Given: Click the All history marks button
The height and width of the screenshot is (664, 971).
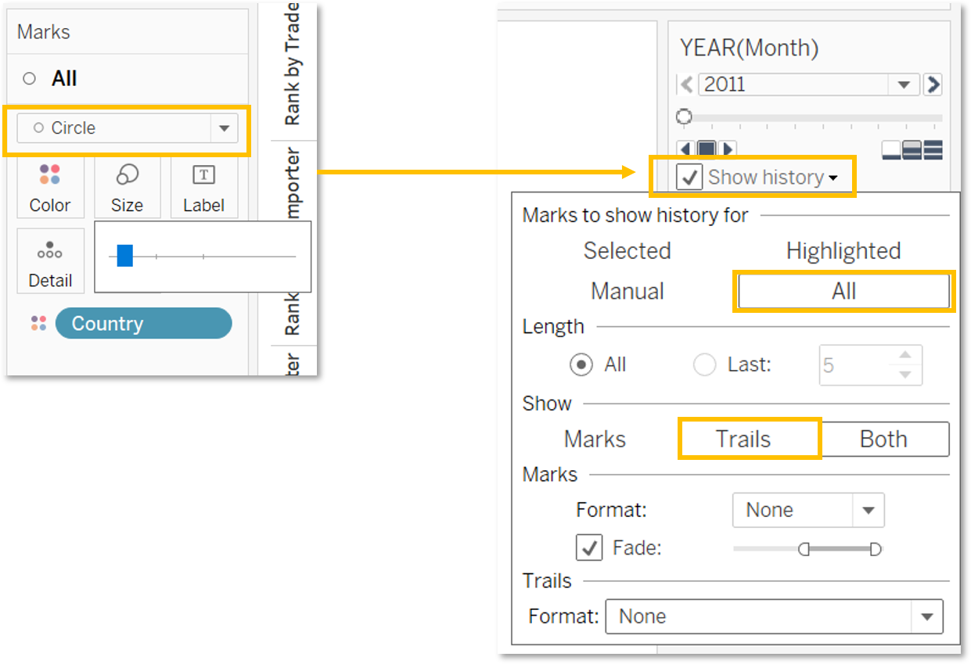Looking at the screenshot, I should click(843, 292).
